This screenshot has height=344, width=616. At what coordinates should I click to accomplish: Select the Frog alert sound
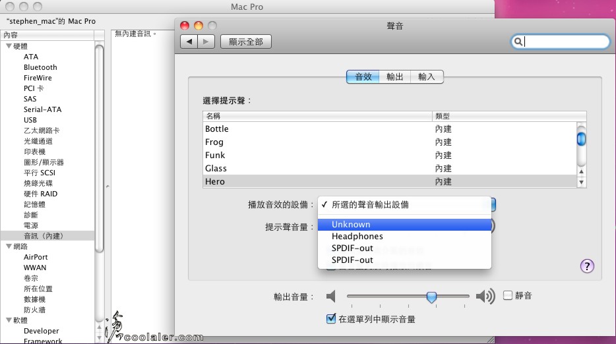click(390, 142)
